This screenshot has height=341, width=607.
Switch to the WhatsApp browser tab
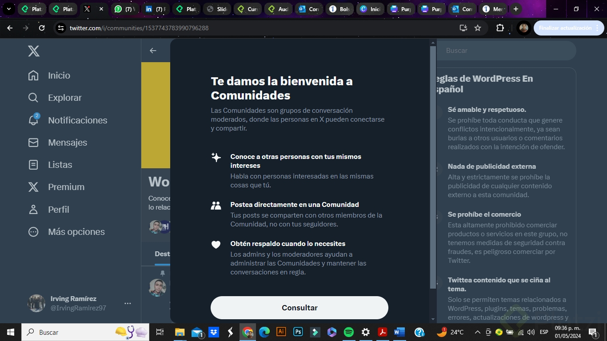[124, 9]
